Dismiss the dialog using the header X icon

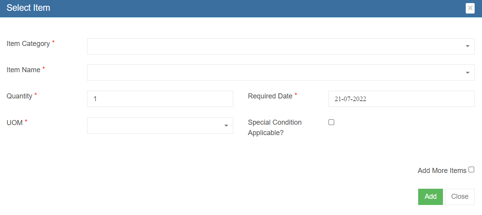470,8
